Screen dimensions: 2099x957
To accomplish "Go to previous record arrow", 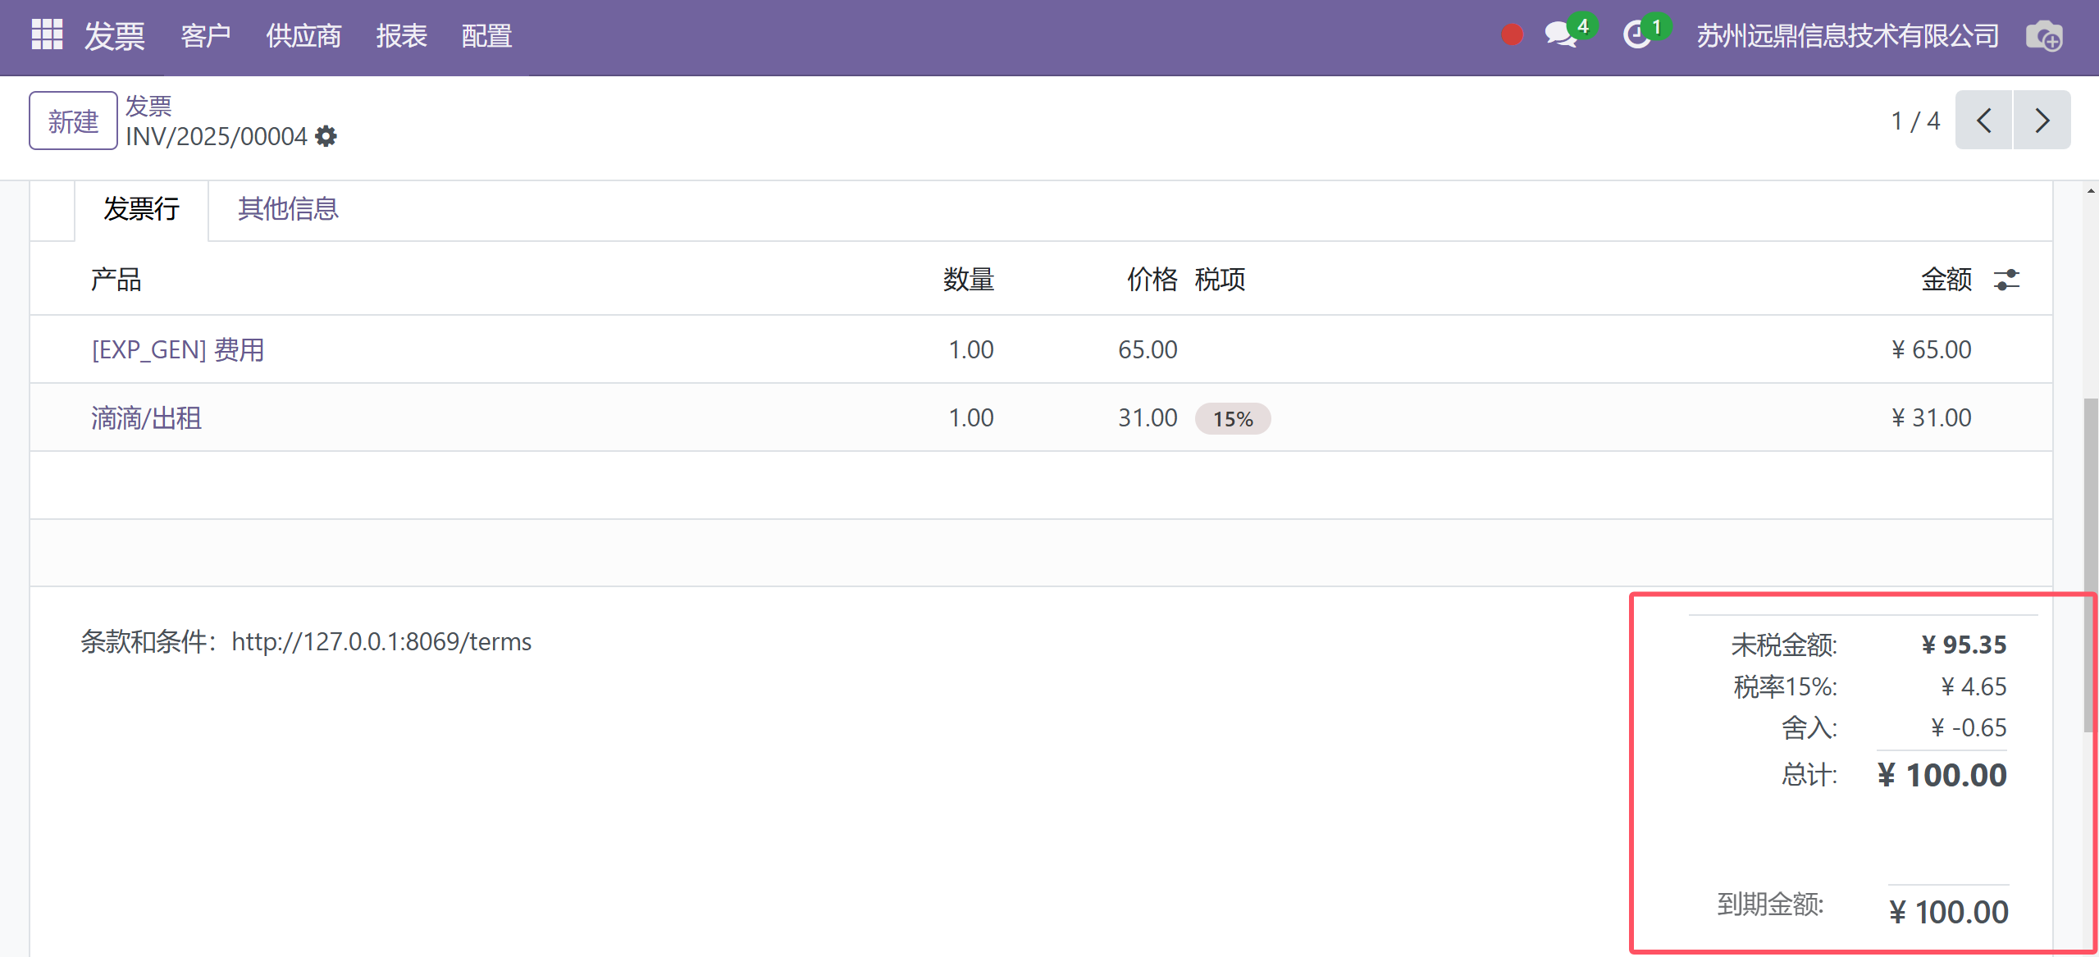I will 1983,121.
